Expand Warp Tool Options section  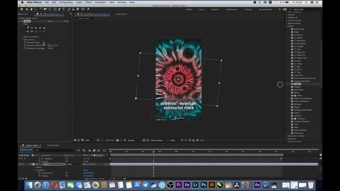[22, 37]
